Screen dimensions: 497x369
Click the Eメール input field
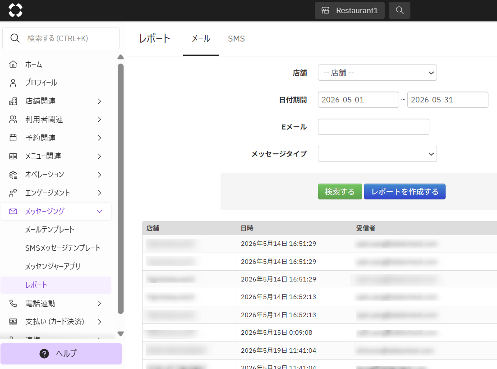(x=373, y=127)
